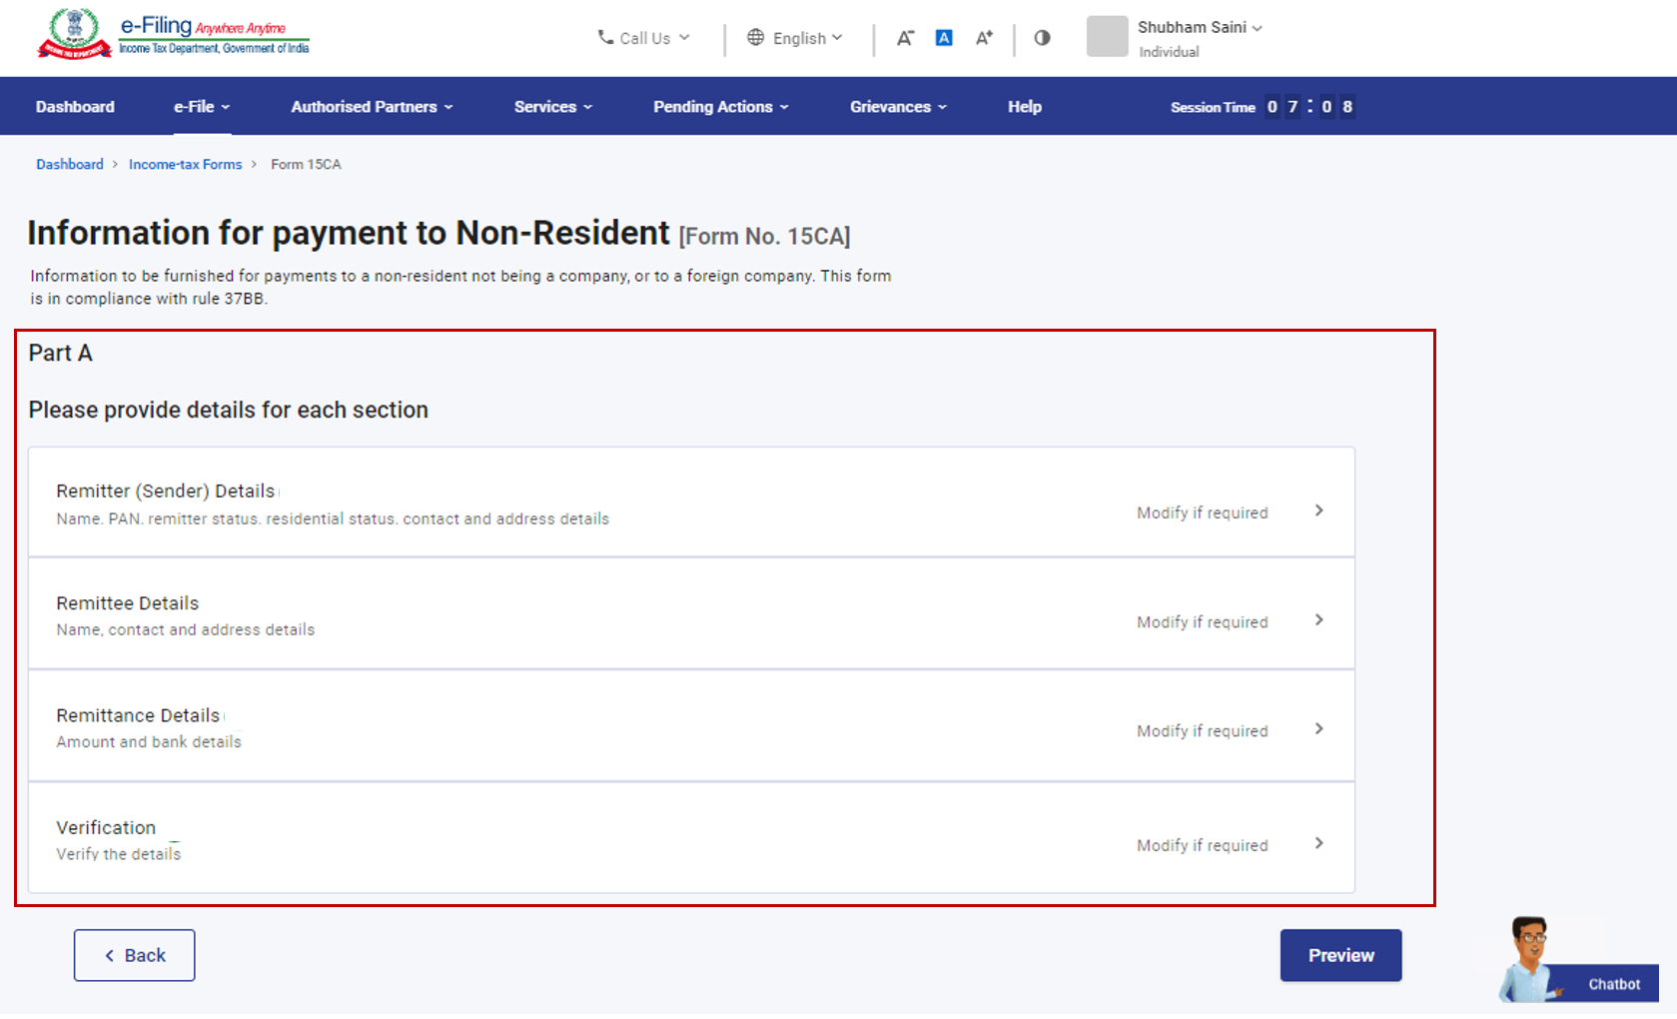This screenshot has width=1677, height=1019.
Task: Click the Preview button
Action: click(x=1340, y=955)
